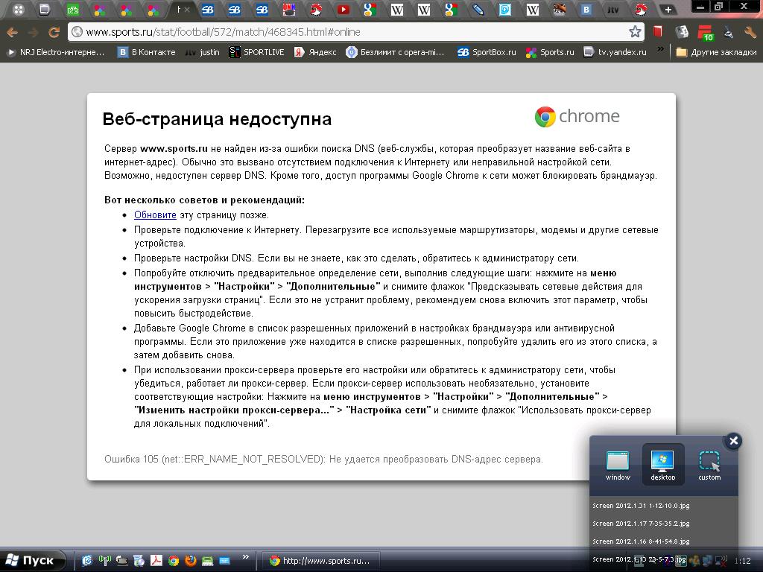Select window capture mode
This screenshot has width=763, height=572.
618,465
